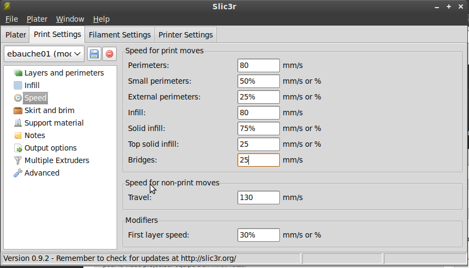This screenshot has width=469, height=268.
Task: Open Skirt and brim settings icon
Action: pyautogui.click(x=18, y=110)
